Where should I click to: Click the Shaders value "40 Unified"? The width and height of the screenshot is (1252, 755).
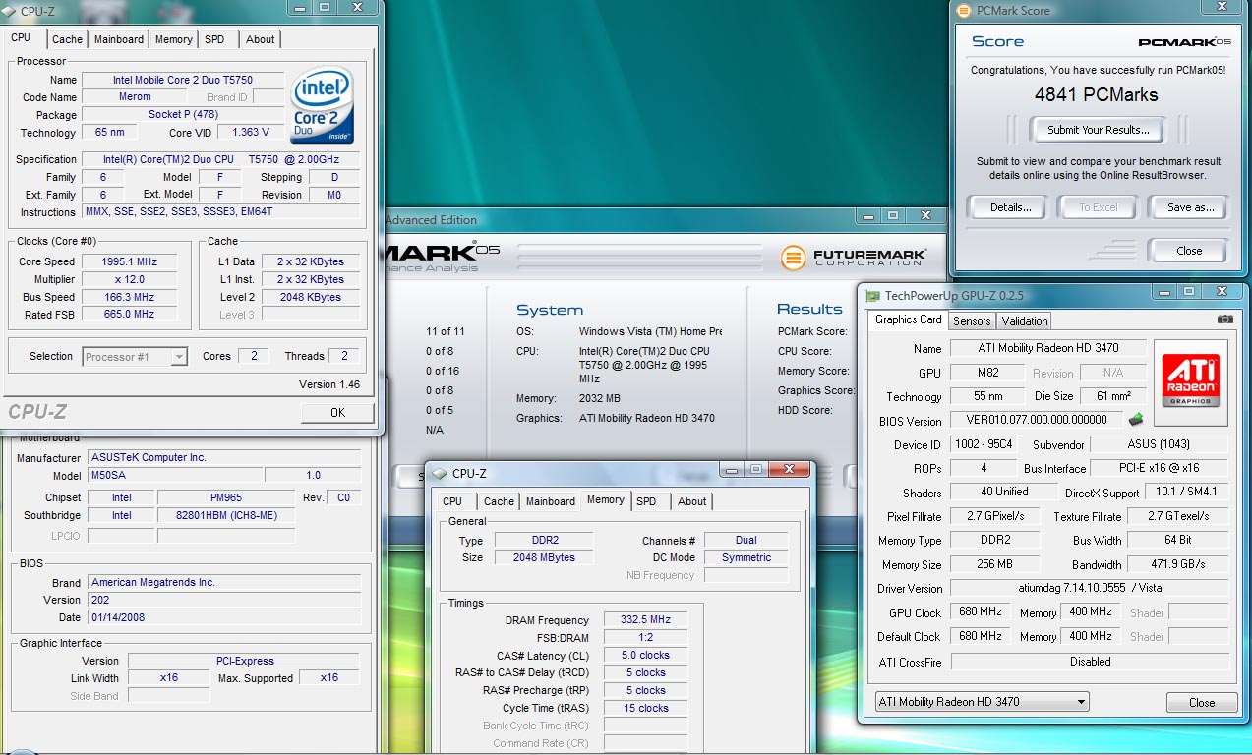pos(1004,492)
